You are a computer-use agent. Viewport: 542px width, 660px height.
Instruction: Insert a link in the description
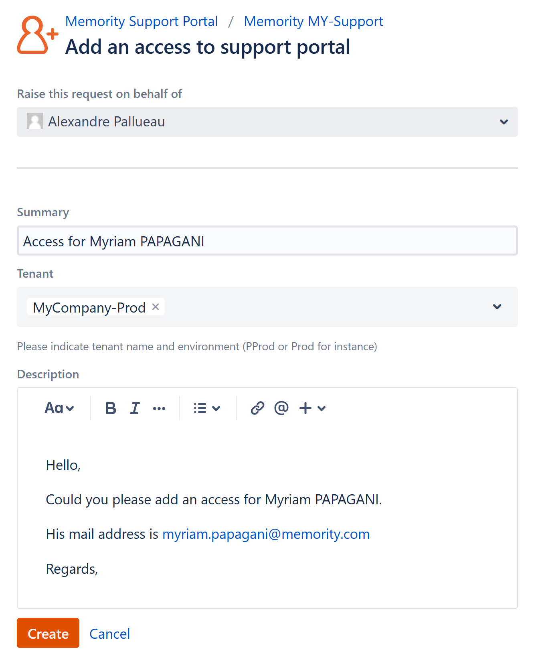pyautogui.click(x=257, y=408)
